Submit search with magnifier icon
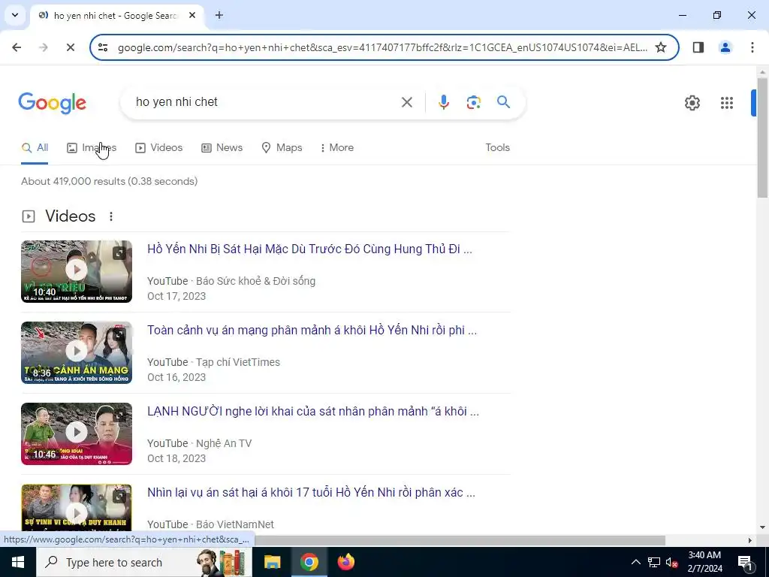 [x=503, y=102]
